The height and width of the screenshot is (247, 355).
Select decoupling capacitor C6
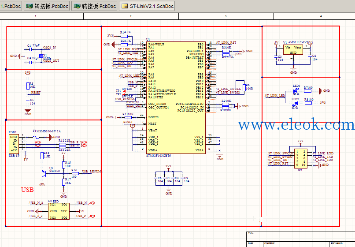click(x=156, y=179)
